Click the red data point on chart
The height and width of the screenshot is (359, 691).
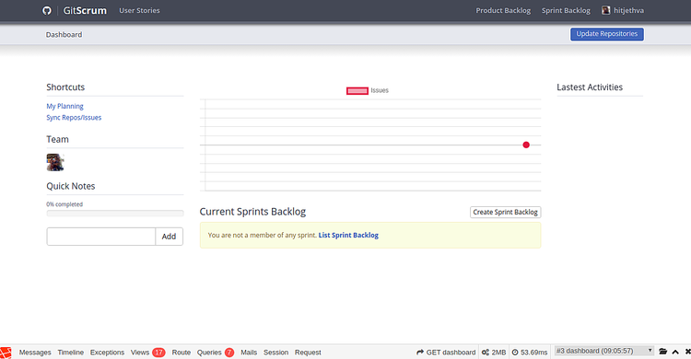(526, 145)
